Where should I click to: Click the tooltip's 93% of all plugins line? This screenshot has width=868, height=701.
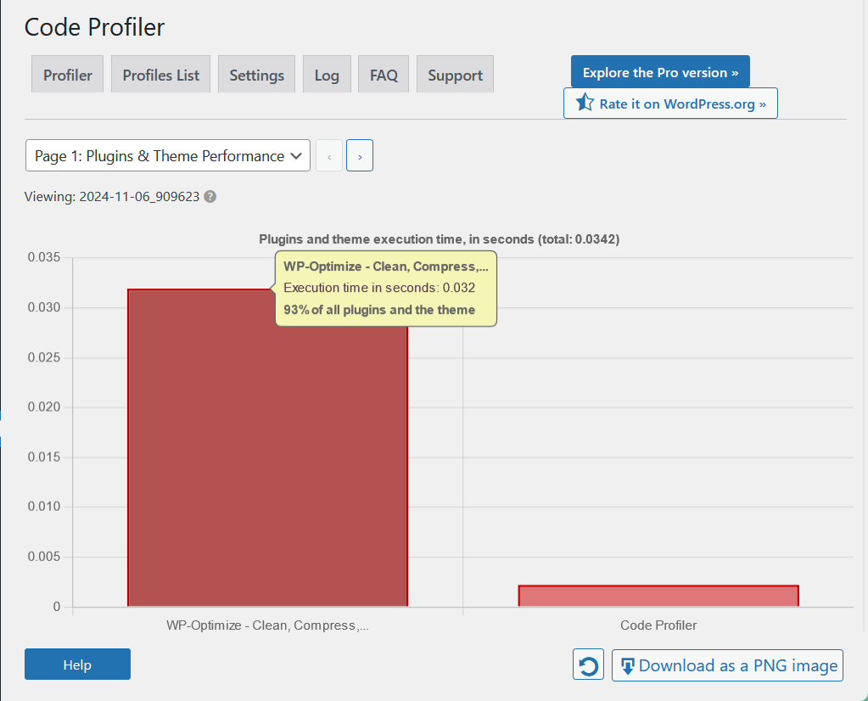pyautogui.click(x=379, y=310)
